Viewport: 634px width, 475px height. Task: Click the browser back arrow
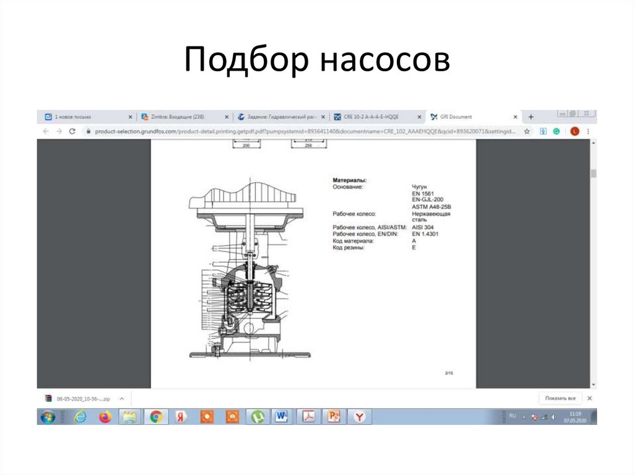pyautogui.click(x=46, y=131)
